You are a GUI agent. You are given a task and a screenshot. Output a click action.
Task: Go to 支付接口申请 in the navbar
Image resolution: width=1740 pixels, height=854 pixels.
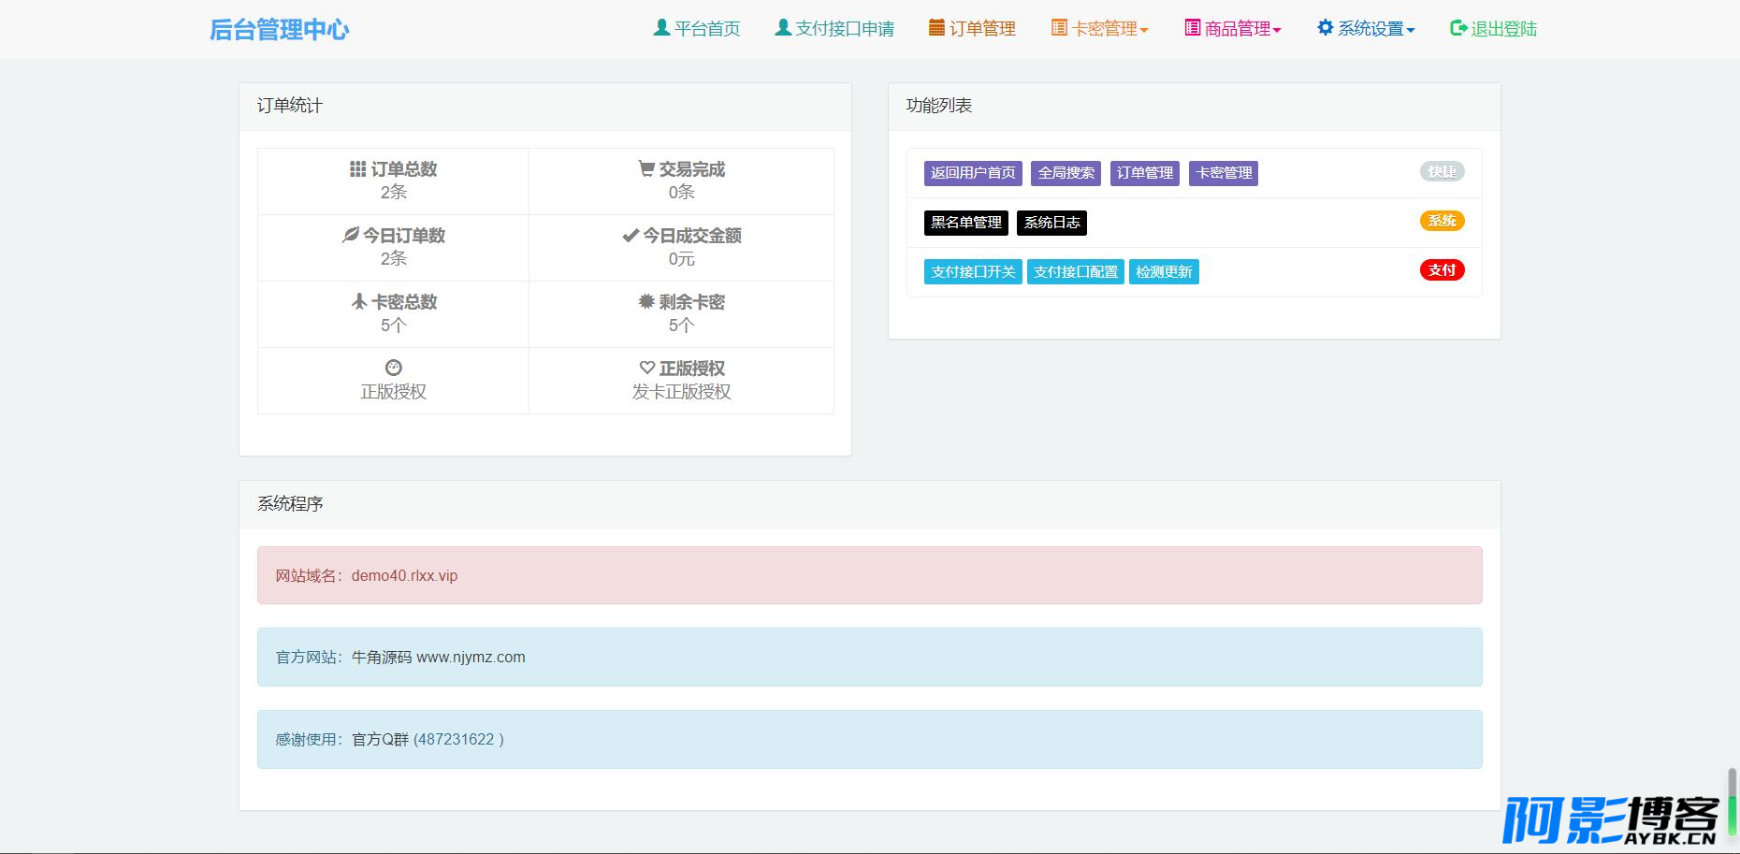pyautogui.click(x=845, y=29)
